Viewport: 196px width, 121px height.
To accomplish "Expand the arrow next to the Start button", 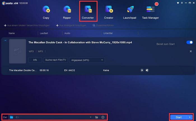I will click(190, 117).
